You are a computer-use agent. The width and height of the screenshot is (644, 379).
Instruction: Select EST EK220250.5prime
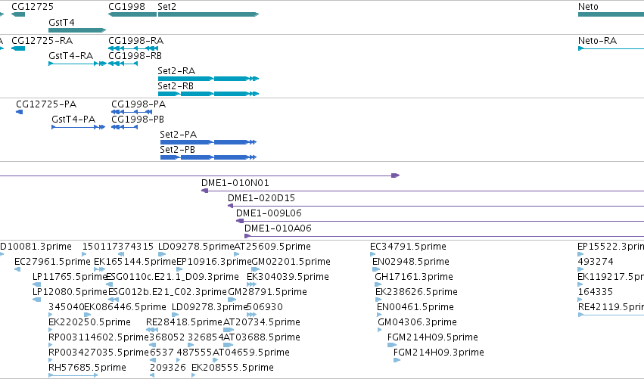coord(89,323)
